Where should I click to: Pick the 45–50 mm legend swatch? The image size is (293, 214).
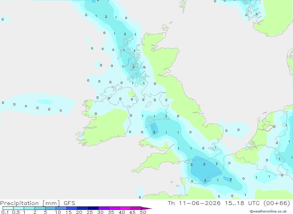pos(136,208)
